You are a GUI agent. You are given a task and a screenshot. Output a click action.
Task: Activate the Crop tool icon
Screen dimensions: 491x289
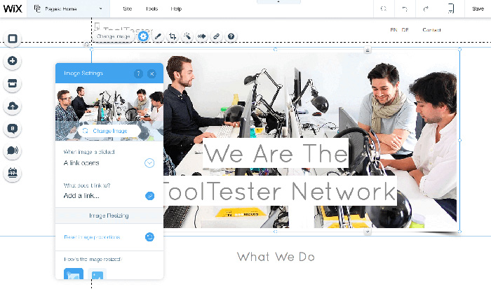173,36
